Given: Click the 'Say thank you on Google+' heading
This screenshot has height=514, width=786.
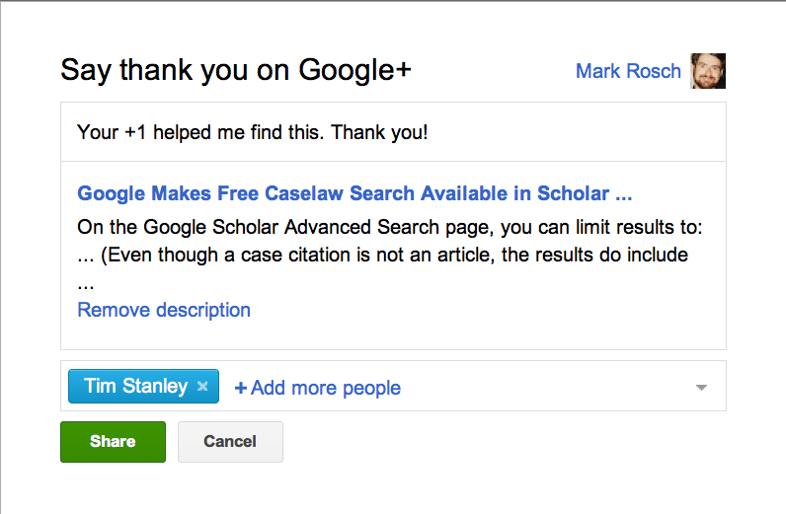Looking at the screenshot, I should coord(236,70).
